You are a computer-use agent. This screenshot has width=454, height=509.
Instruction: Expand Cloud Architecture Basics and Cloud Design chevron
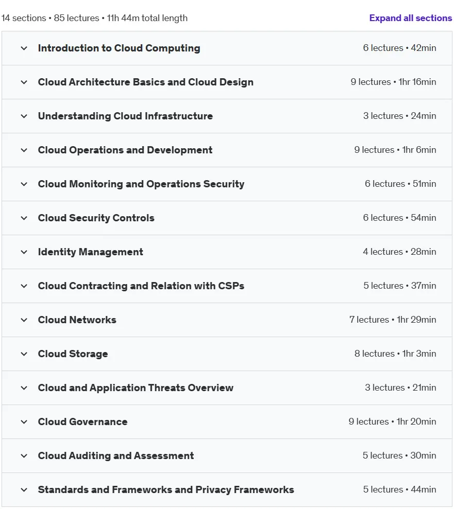[24, 82]
